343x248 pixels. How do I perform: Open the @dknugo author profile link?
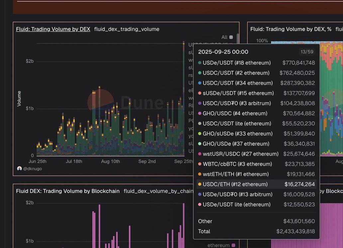coord(32,169)
